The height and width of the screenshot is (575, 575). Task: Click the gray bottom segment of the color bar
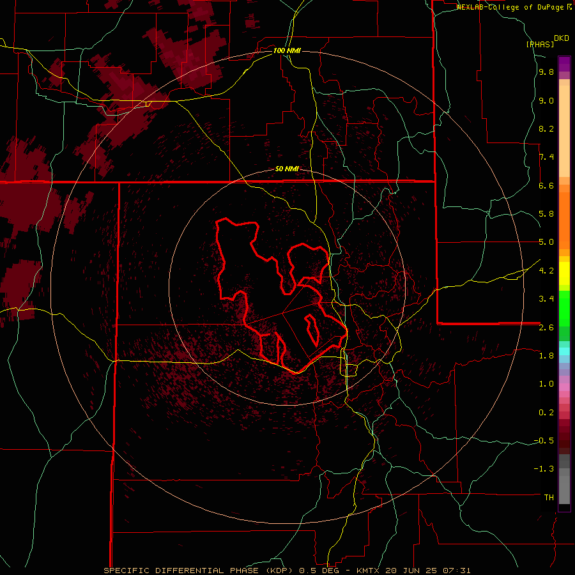(564, 491)
